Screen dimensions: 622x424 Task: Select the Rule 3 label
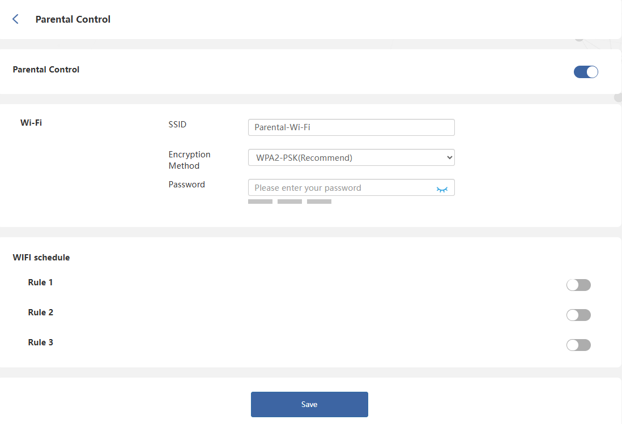[40, 342]
